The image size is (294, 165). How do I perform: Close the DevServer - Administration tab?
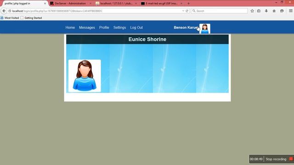[90, 3]
